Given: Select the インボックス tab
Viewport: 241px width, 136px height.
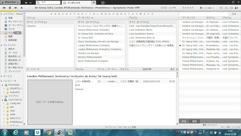Looking at the screenshot, I should 76,3.
